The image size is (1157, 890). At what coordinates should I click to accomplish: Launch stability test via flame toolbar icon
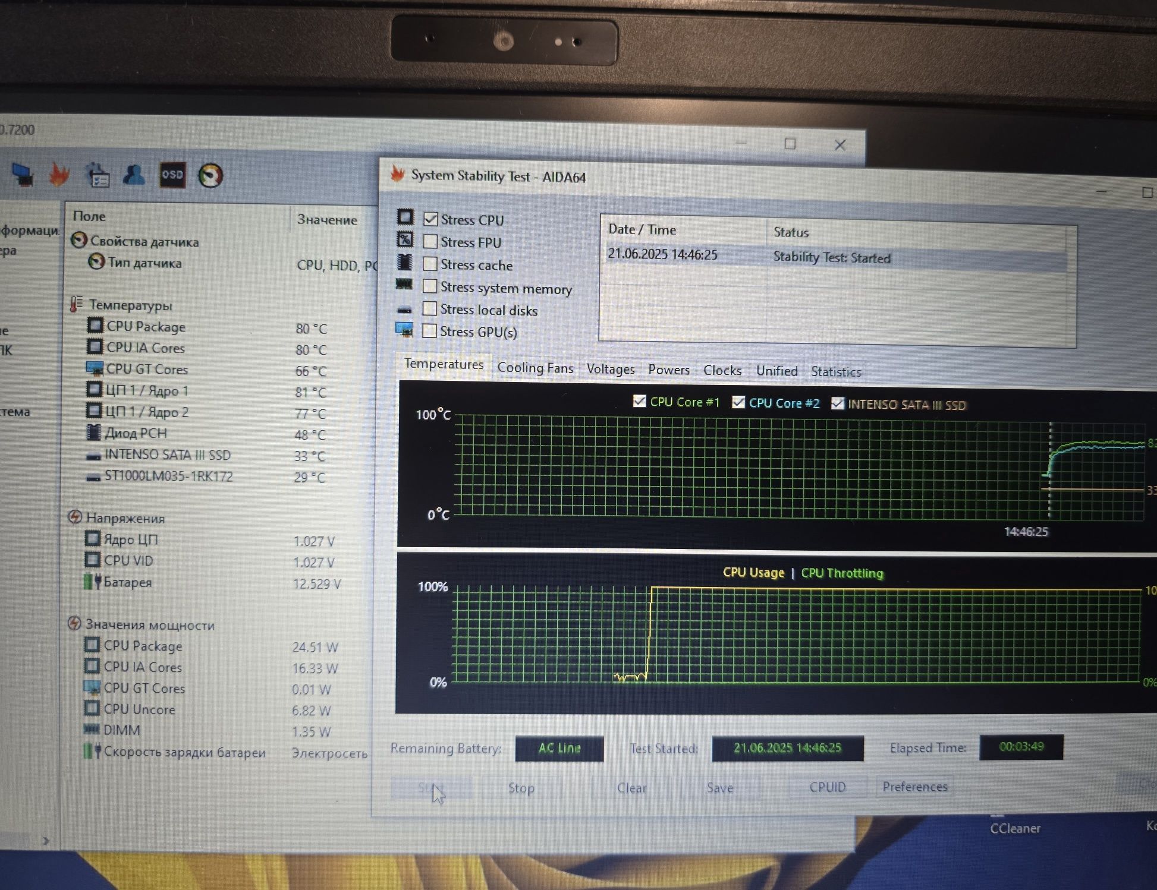(59, 175)
